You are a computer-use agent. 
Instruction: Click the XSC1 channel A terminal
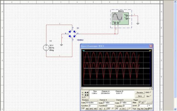(x=115, y=23)
